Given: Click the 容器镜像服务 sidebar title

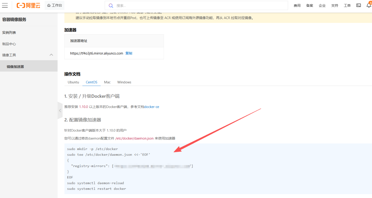Looking at the screenshot, I should point(14,20).
